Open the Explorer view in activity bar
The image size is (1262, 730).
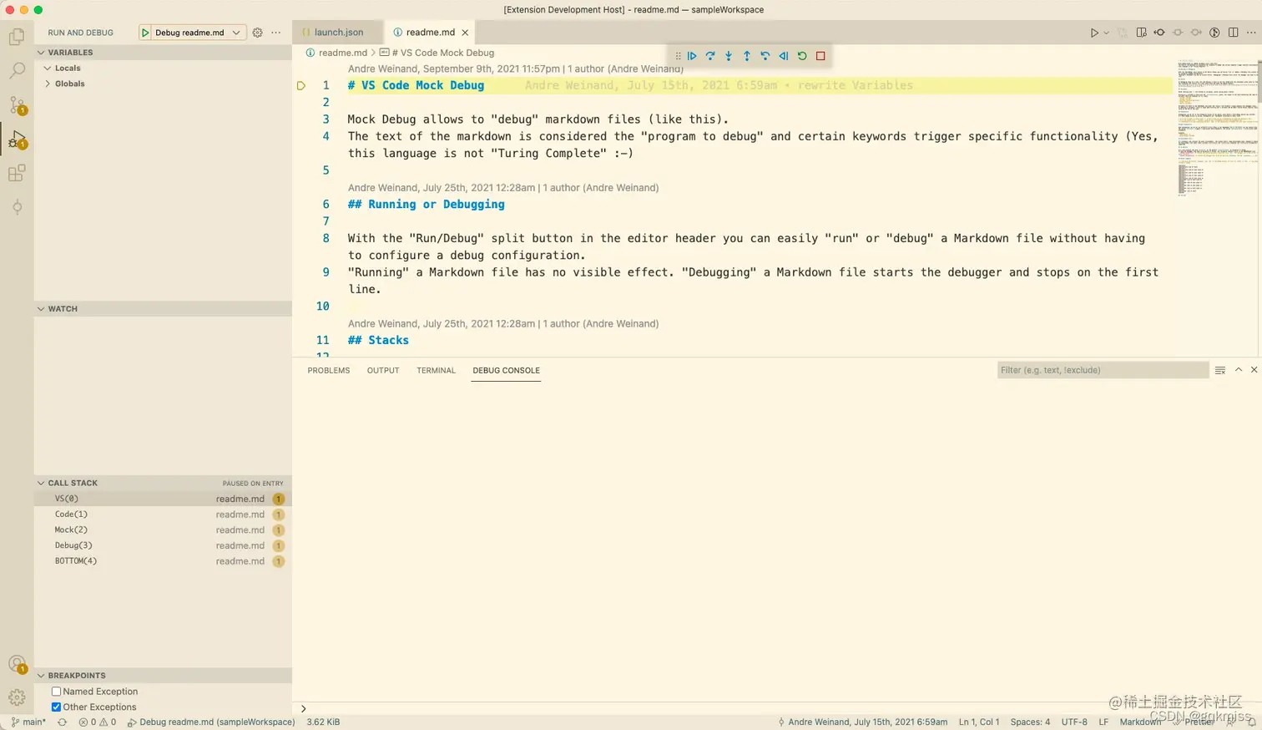click(x=17, y=37)
